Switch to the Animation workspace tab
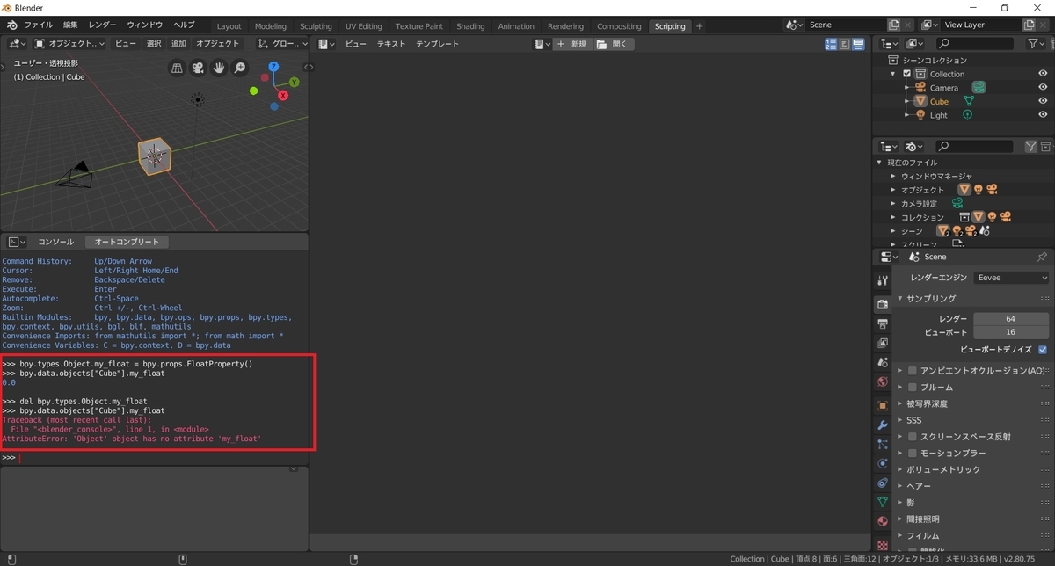The width and height of the screenshot is (1055, 566). [x=516, y=26]
